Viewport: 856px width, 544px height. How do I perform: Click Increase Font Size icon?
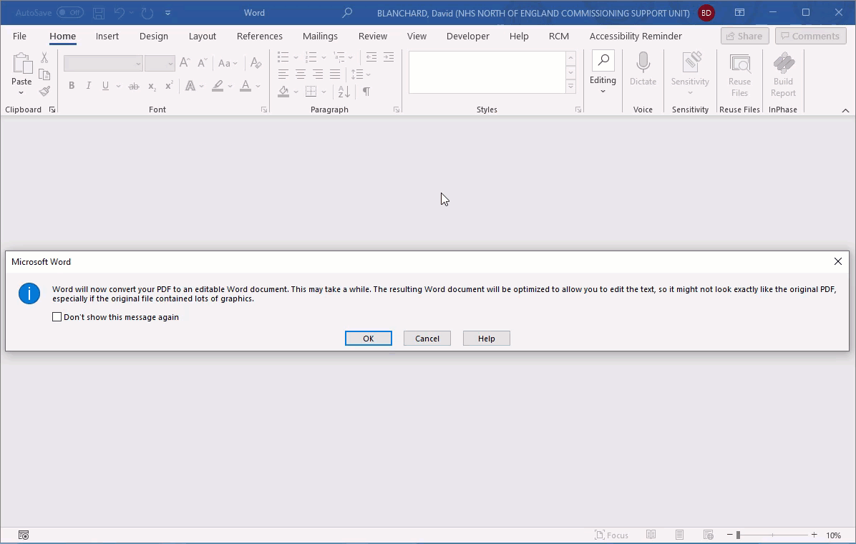(185, 63)
